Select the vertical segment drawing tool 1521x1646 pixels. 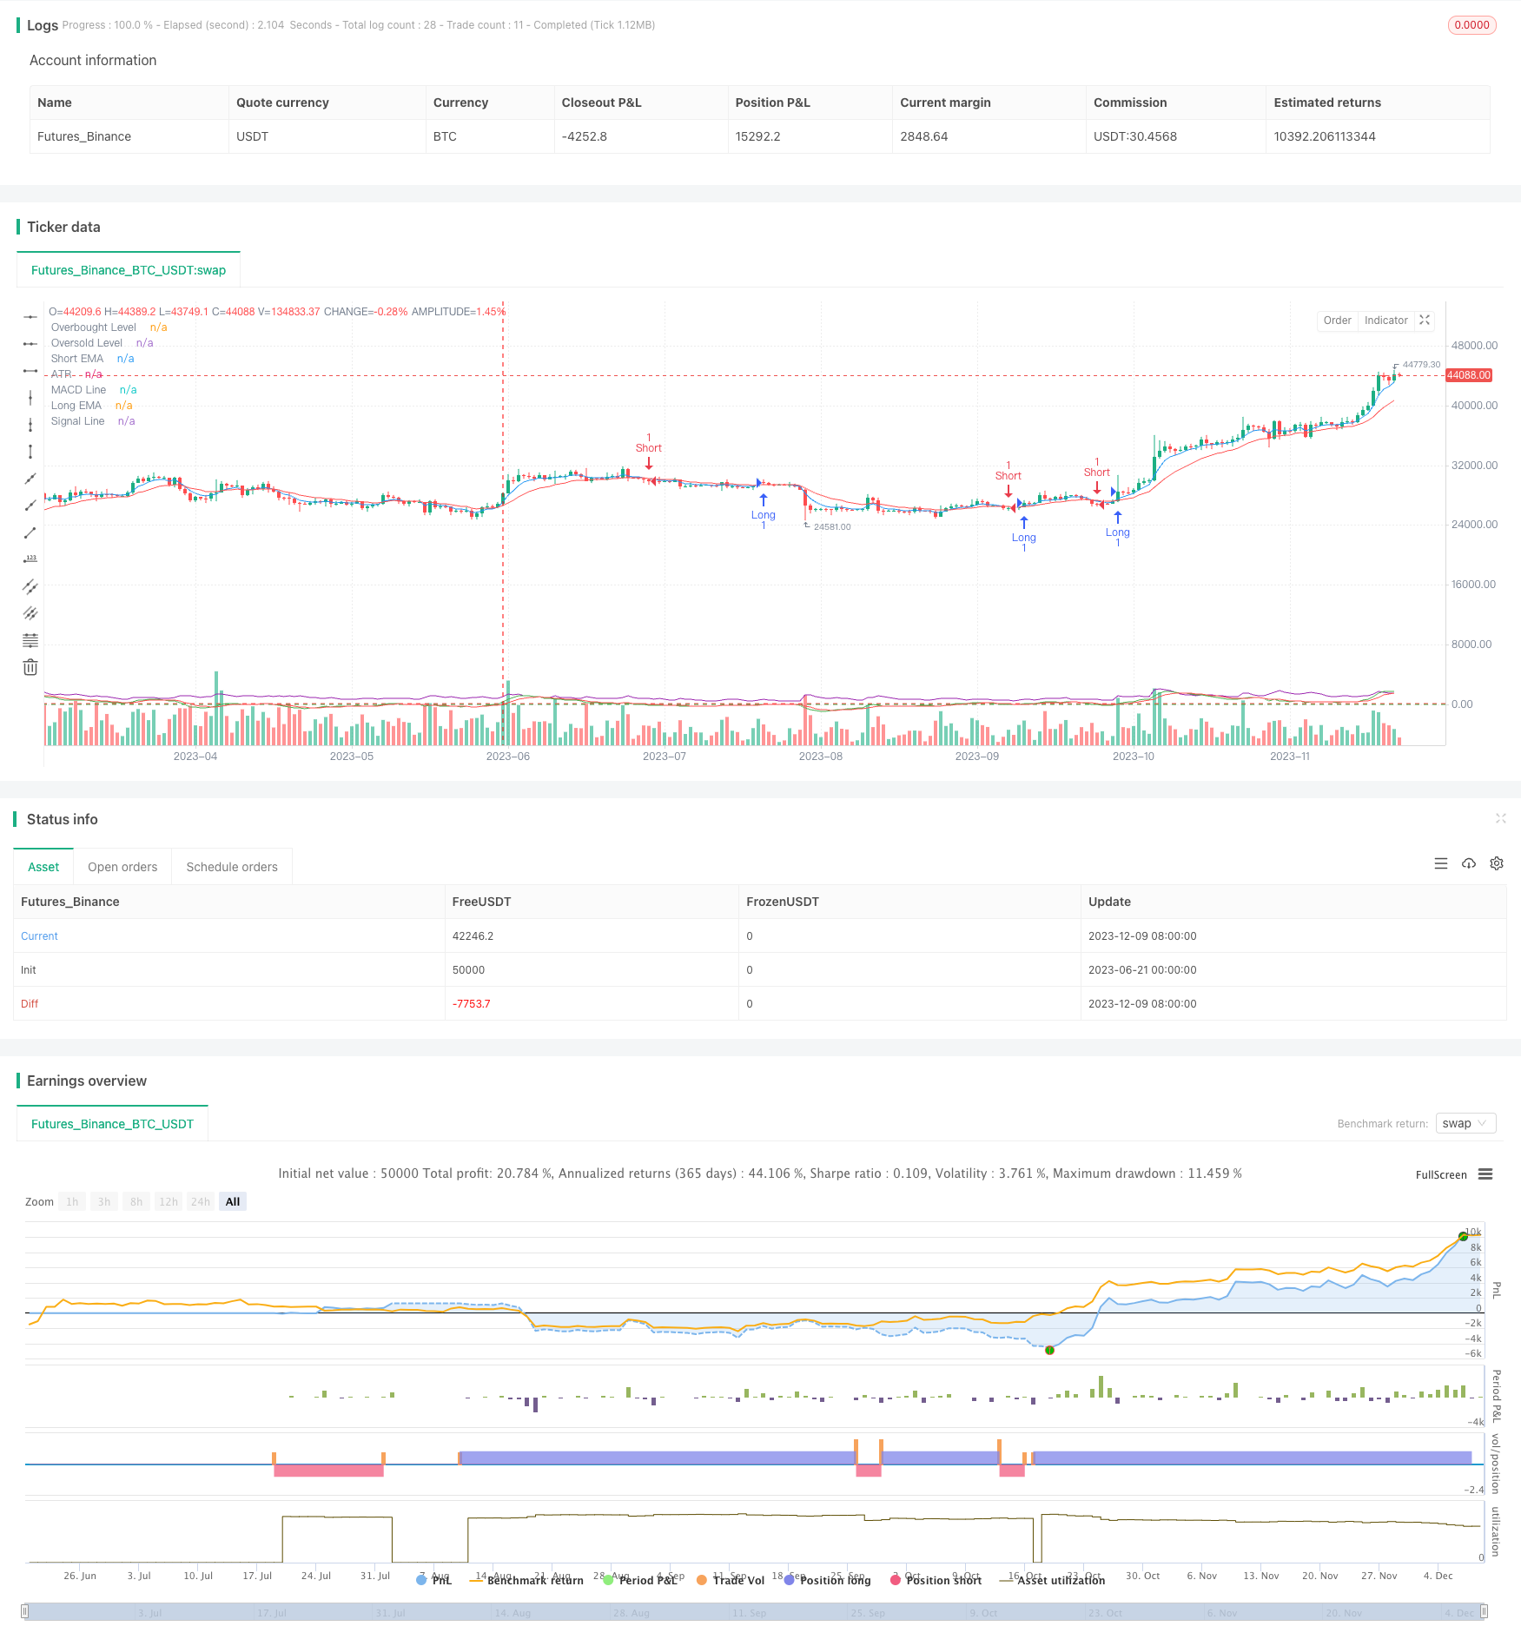point(30,452)
